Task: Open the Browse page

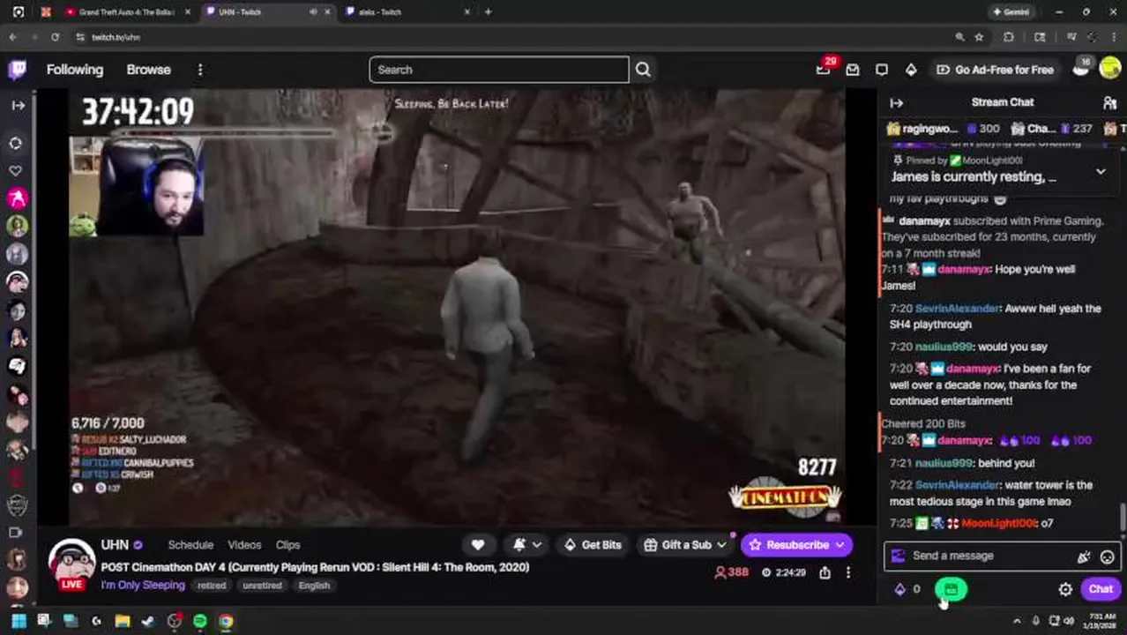Action: [148, 70]
